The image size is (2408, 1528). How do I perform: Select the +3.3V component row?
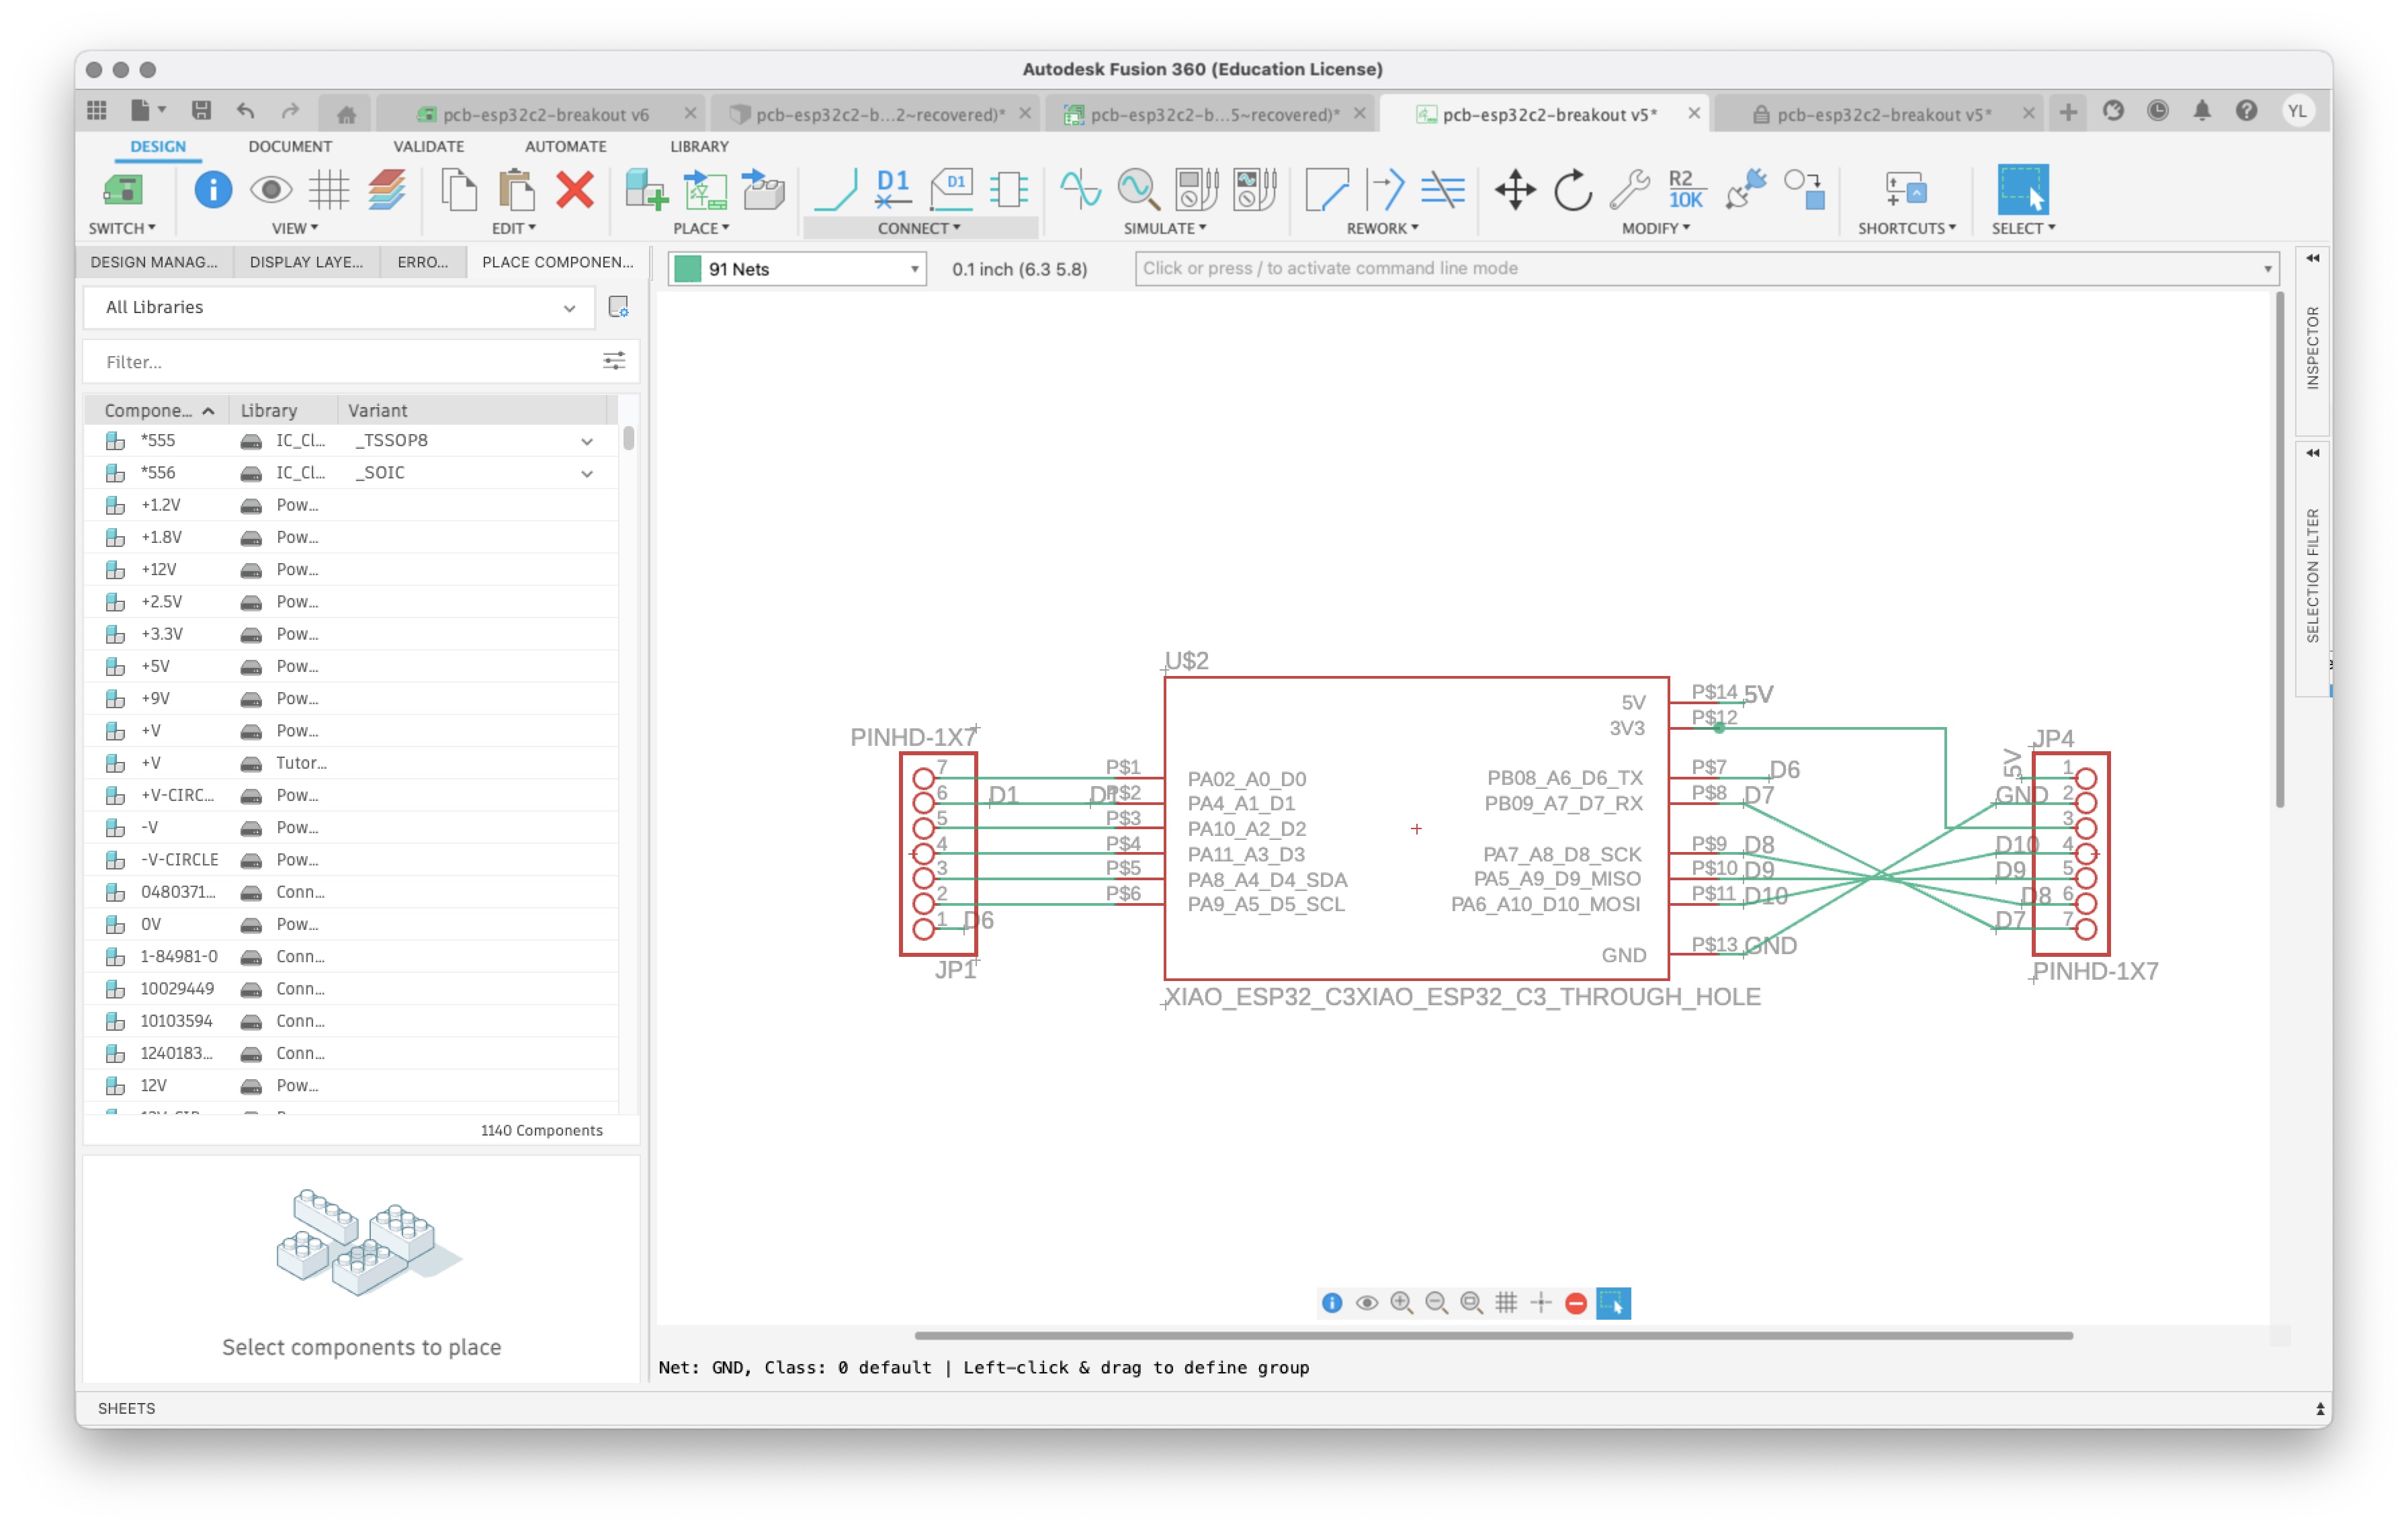click(x=352, y=634)
